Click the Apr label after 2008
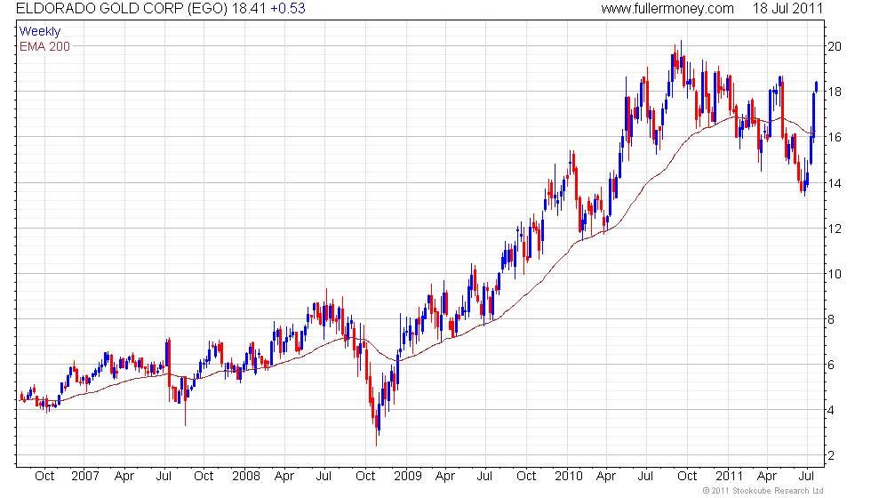This screenshot has height=498, width=871. (284, 477)
